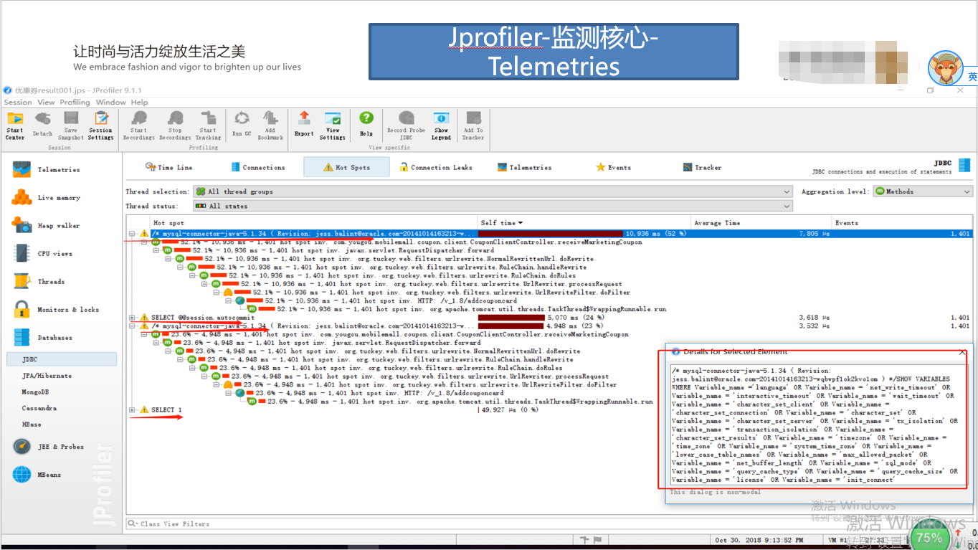978x550 pixels.
Task: Open the Thread selection dropdown
Action: 493,191
